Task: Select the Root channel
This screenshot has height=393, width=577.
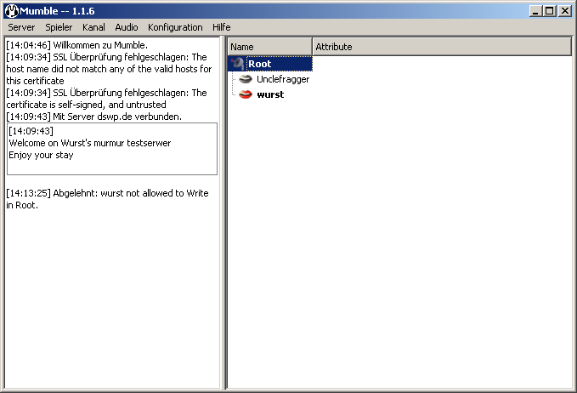Action: (x=270, y=64)
